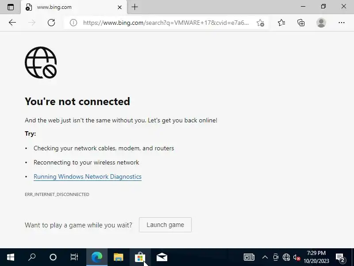354x266 pixels.
Task: Open Microsoft Store from taskbar
Action: pos(140,257)
